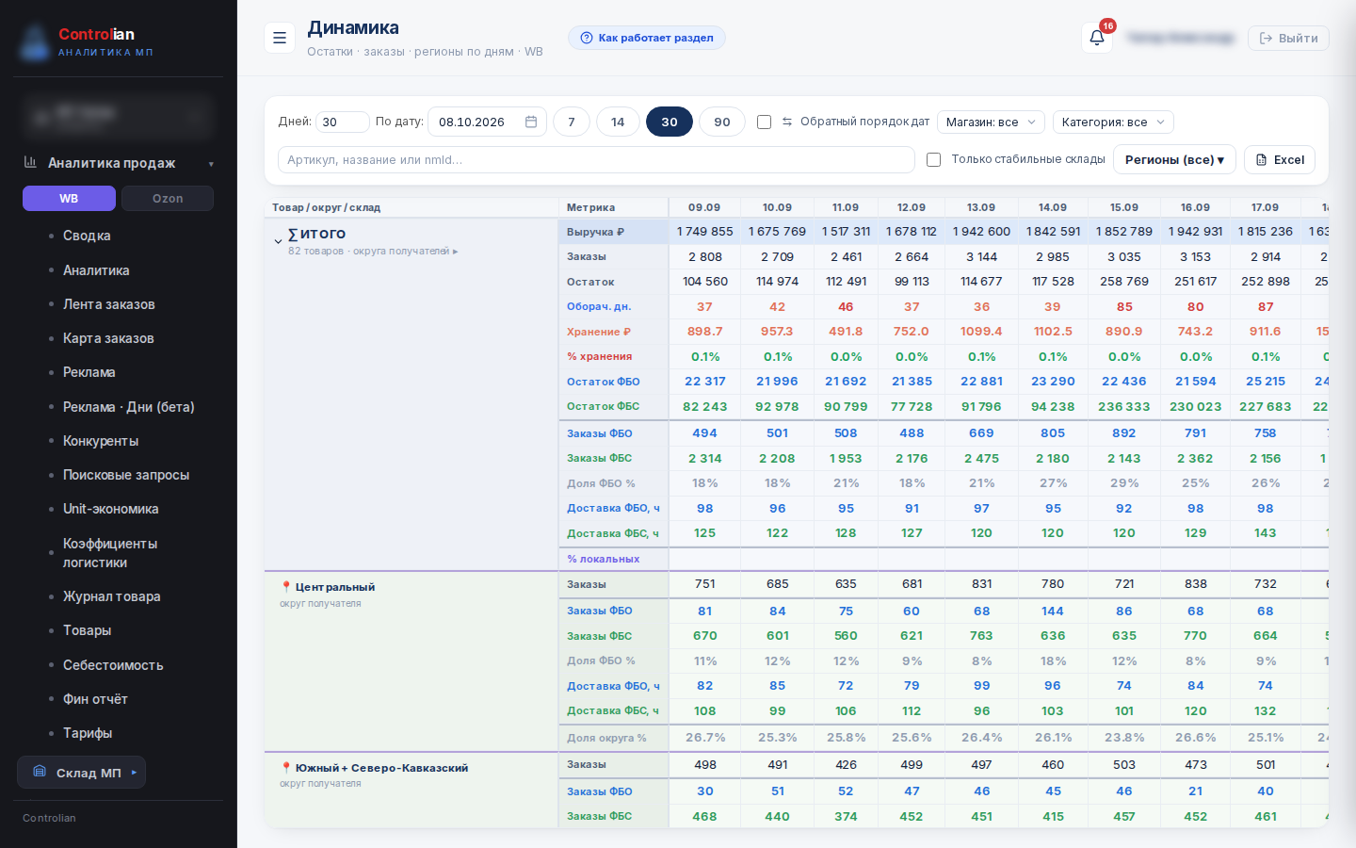This screenshot has width=1356, height=848.
Task: Click the Оборач. дн. metric label
Action: tap(599, 306)
